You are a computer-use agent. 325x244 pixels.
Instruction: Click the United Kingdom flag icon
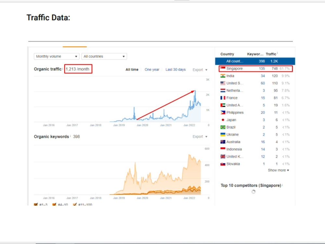pyautogui.click(x=223, y=156)
